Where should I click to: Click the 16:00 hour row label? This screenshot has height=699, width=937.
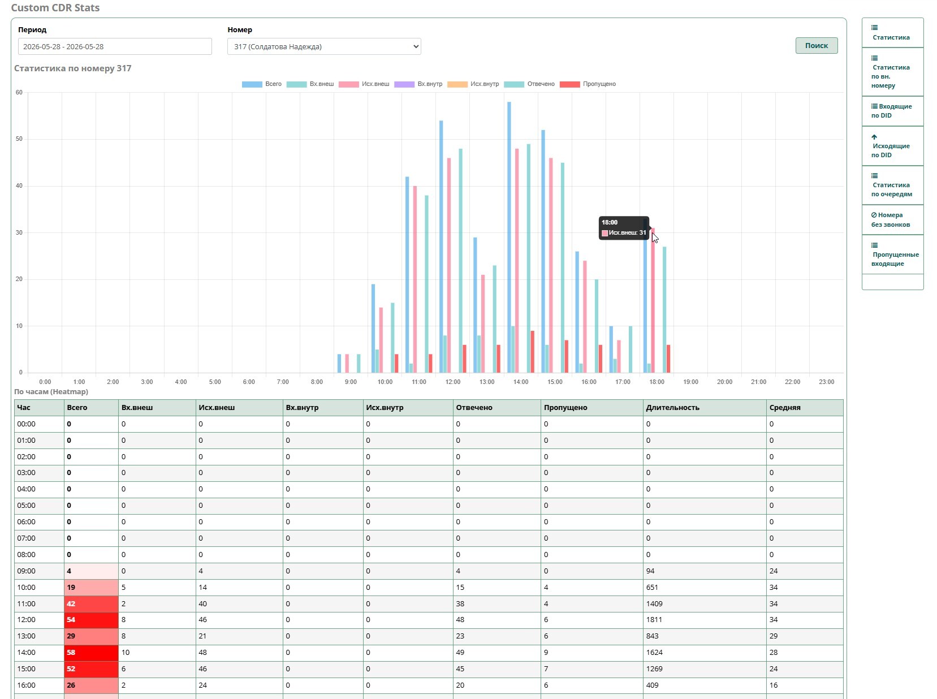click(x=26, y=685)
